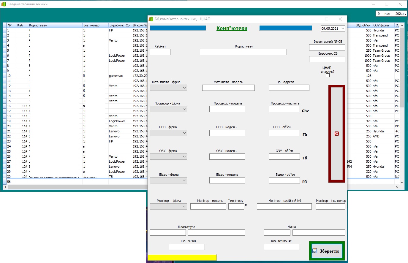Click the app icon in the Зведена таблиця техніки title bar
This screenshot has width=408, height=263.
click(x=4, y=4)
